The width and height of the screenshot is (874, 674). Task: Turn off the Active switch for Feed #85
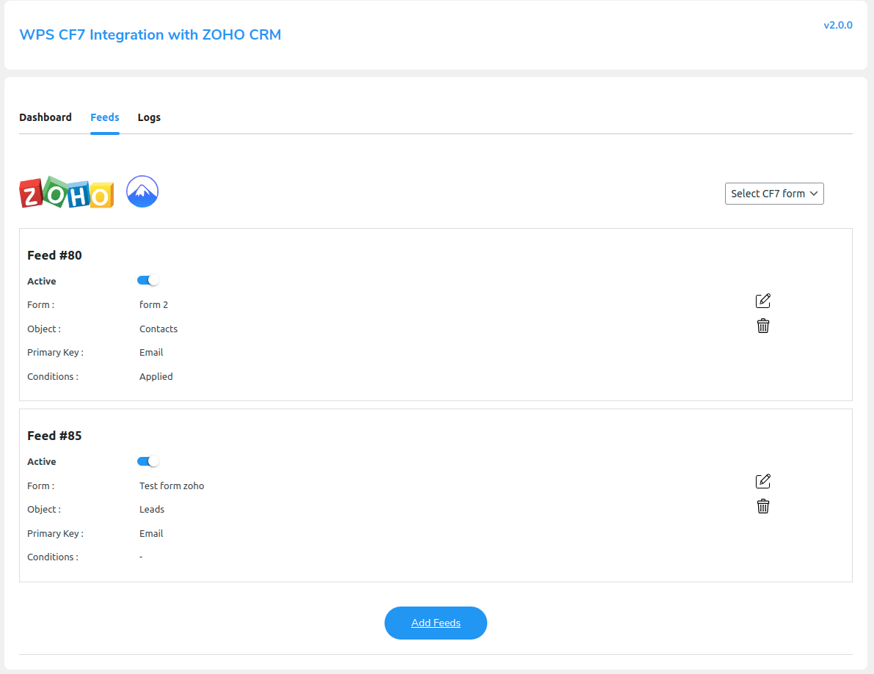pos(148,461)
